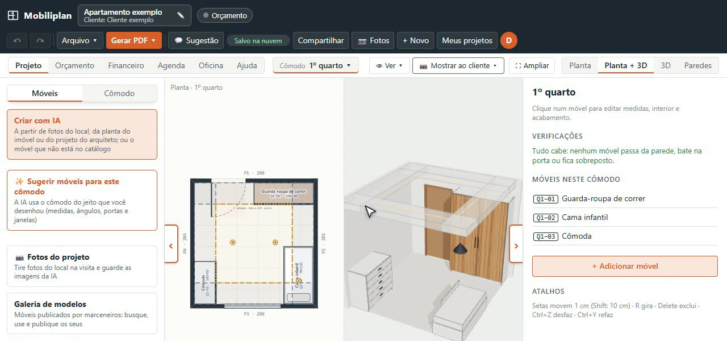Select Cama infantil in the floor plan
This screenshot has height=341, width=727.
pyautogui.click(x=298, y=276)
